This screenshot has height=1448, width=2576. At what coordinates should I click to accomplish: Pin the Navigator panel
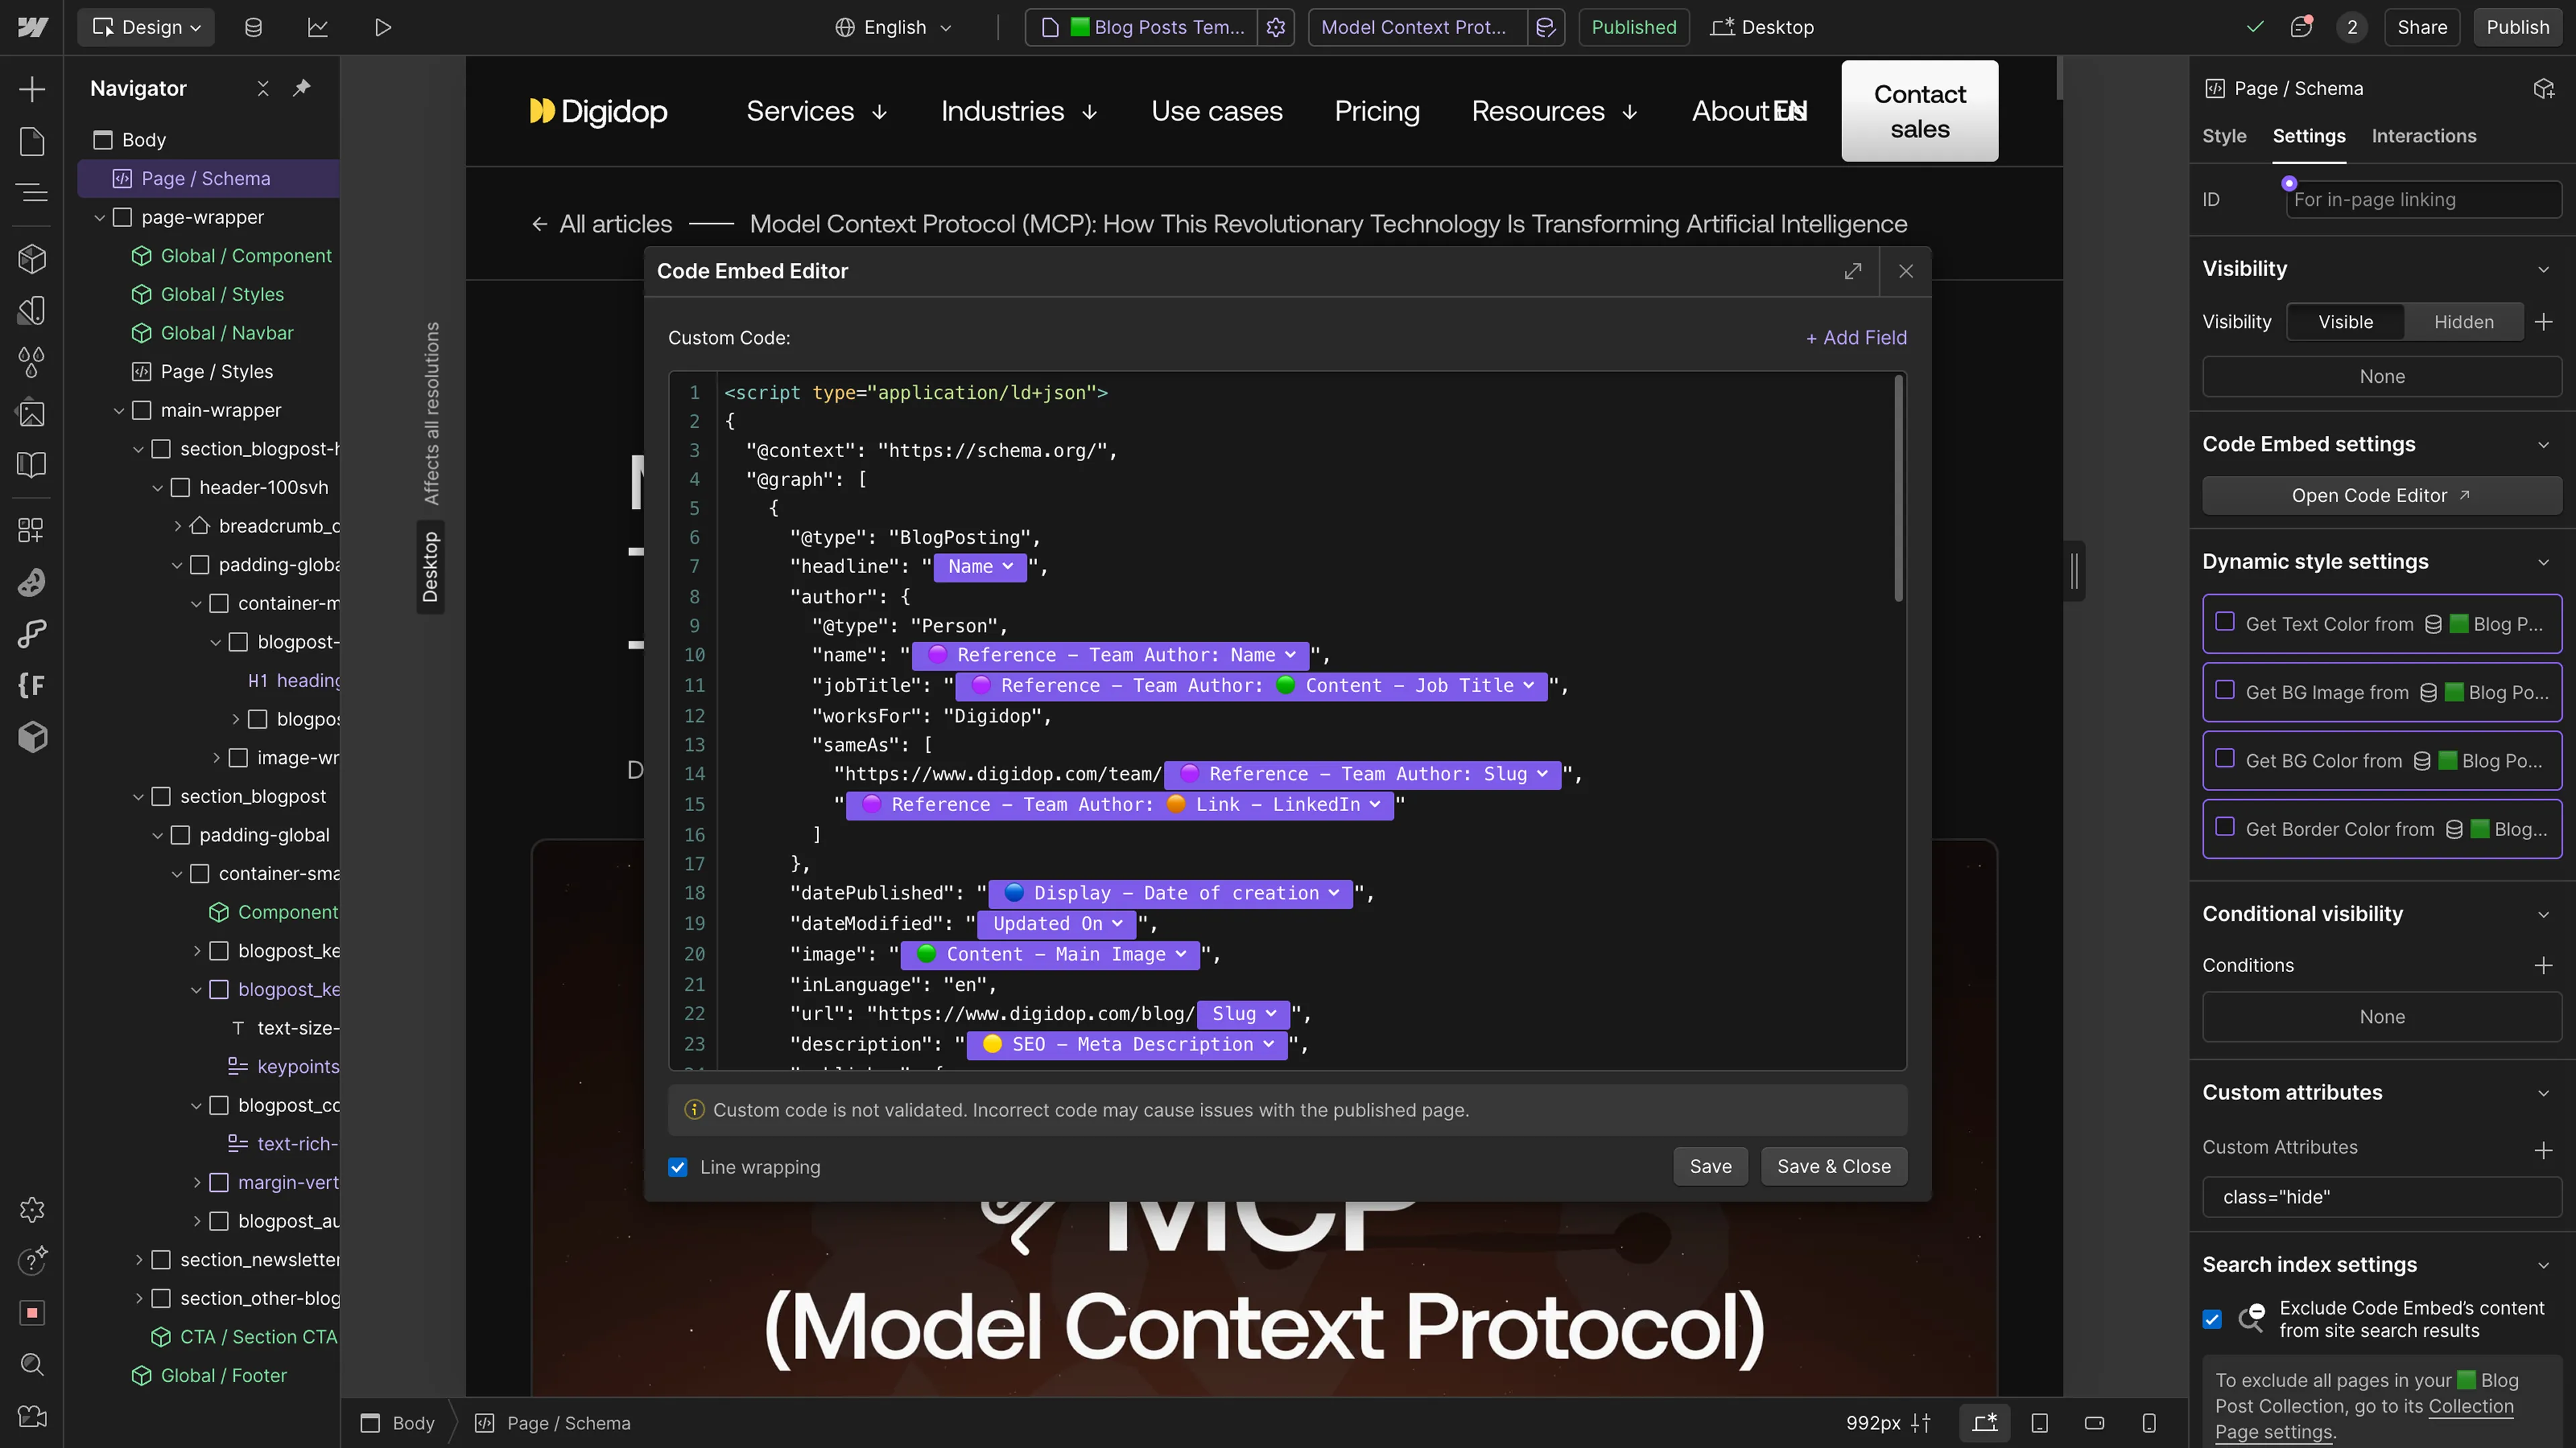coord(301,88)
